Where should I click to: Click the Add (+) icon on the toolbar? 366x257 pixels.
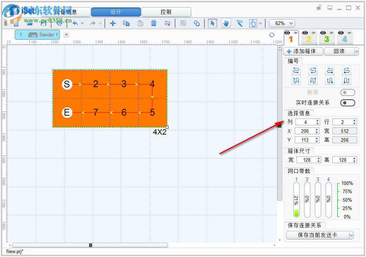(113, 23)
